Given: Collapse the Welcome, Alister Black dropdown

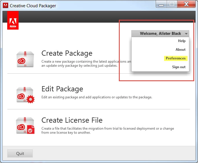Looking at the screenshot, I should (x=160, y=33).
